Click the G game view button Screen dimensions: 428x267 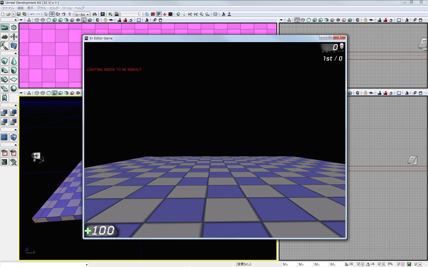pyautogui.click(x=97, y=20)
